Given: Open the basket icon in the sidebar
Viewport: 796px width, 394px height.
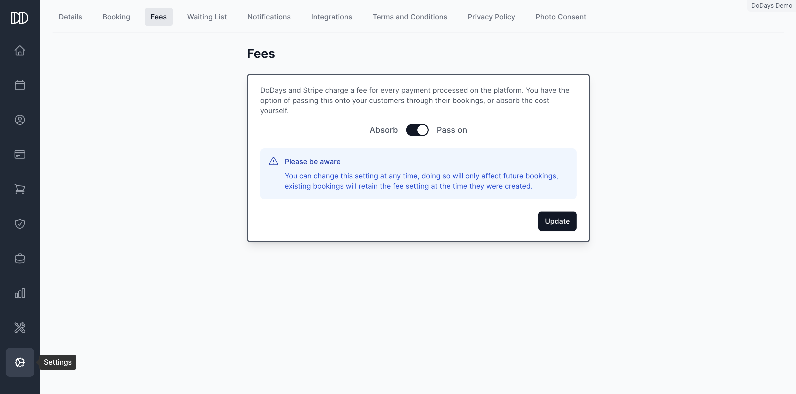Looking at the screenshot, I should click(20, 258).
